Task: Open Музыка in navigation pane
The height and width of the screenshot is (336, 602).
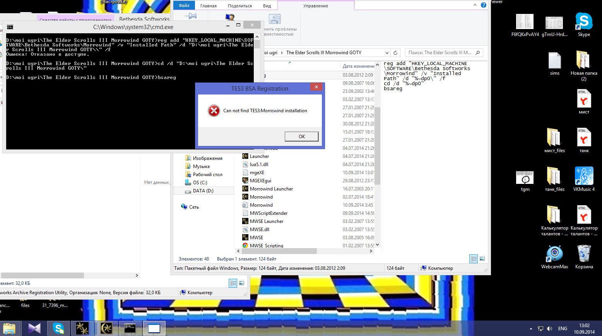Action: click(x=201, y=166)
